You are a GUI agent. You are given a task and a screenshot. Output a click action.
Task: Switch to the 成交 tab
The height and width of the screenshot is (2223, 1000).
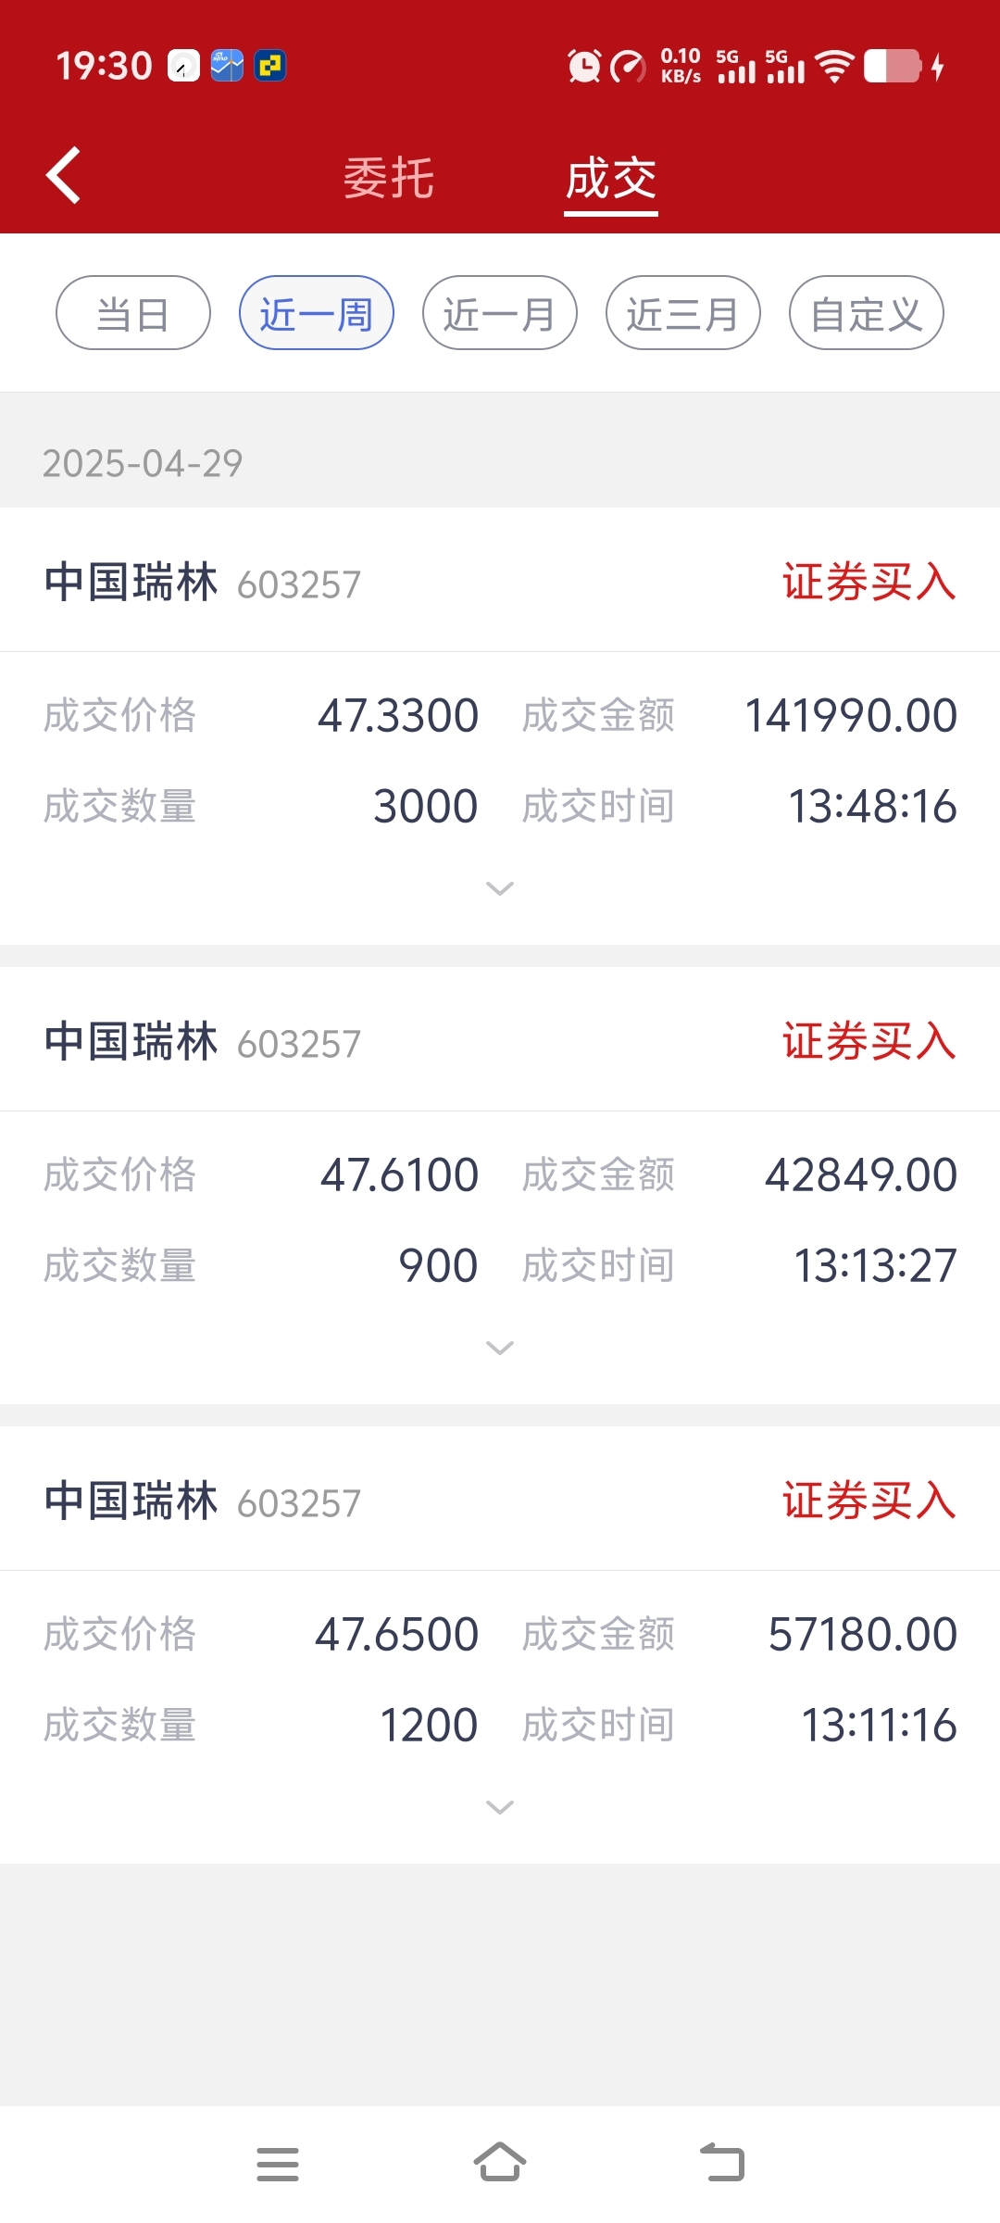(x=611, y=178)
